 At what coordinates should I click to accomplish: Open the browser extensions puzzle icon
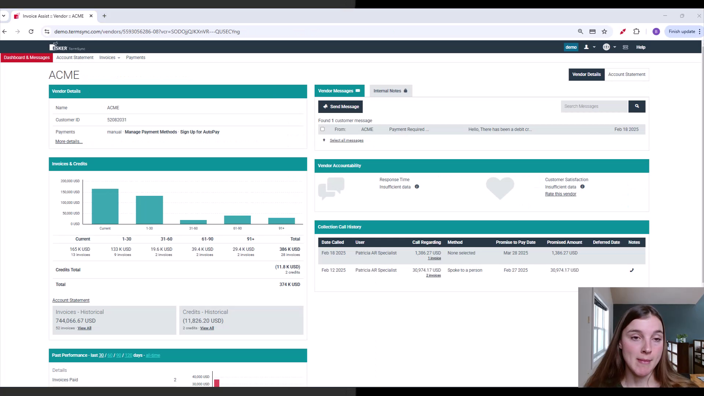(x=637, y=32)
